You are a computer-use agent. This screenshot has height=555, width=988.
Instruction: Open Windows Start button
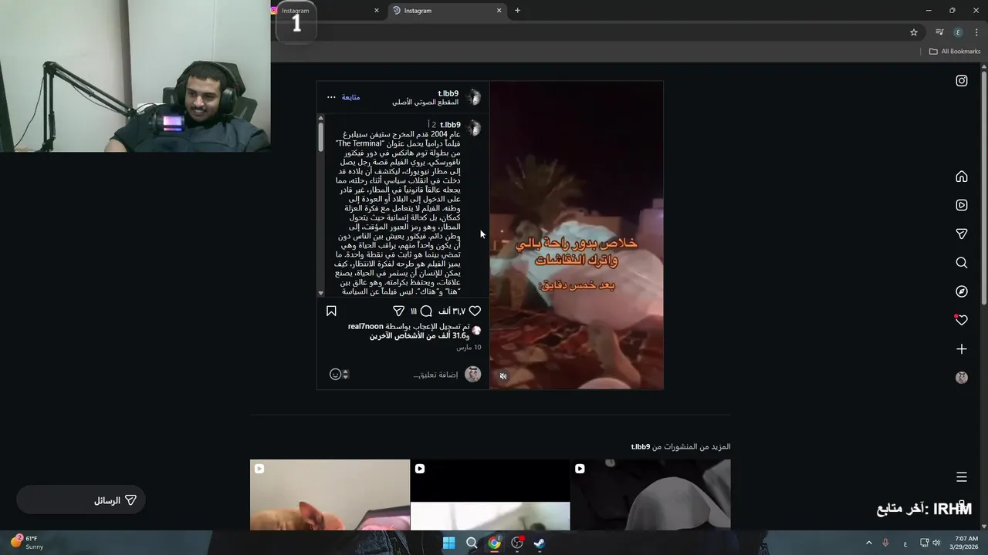click(448, 543)
